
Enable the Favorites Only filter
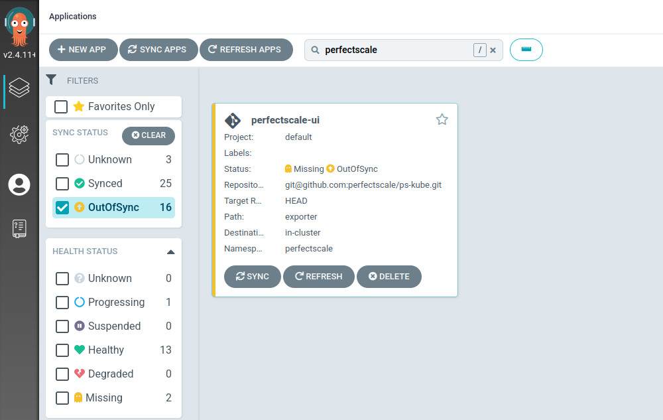coord(62,106)
